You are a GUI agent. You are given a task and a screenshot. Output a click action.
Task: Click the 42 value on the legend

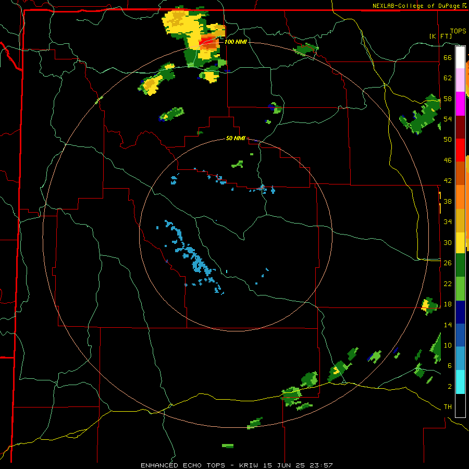tap(448, 181)
